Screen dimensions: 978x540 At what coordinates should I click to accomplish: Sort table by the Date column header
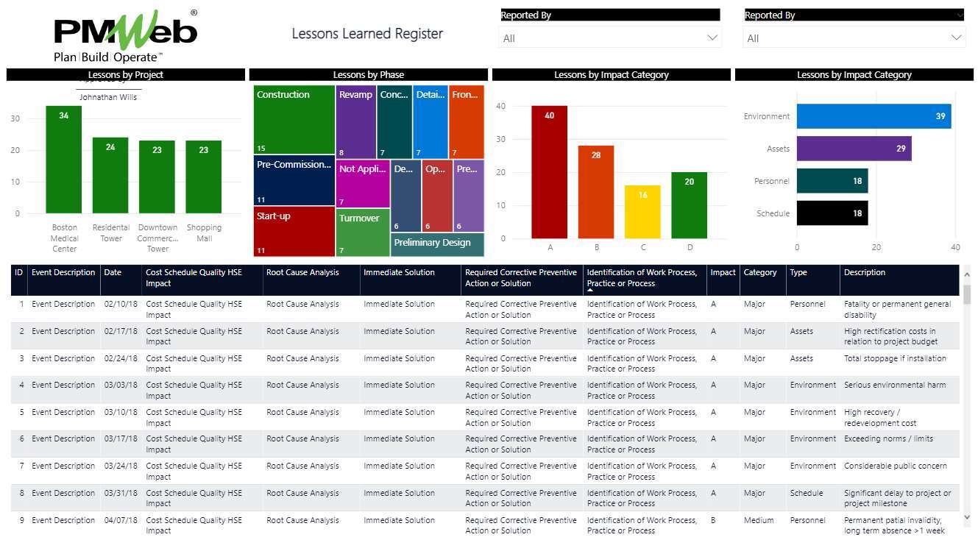tap(113, 273)
